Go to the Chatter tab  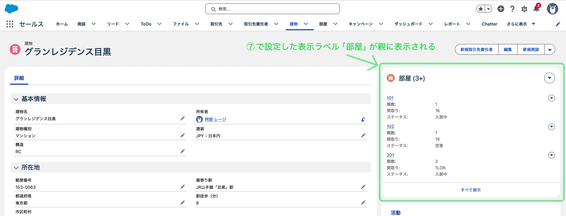tap(489, 24)
